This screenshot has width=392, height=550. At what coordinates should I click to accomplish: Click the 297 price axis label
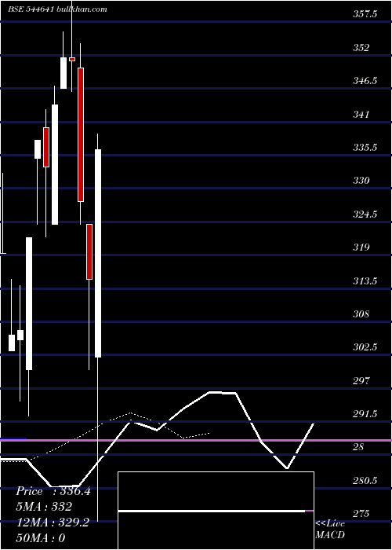click(x=361, y=380)
